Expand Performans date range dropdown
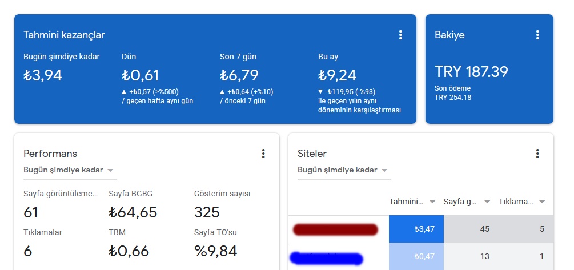This screenshot has height=270, width=574. (x=70, y=170)
